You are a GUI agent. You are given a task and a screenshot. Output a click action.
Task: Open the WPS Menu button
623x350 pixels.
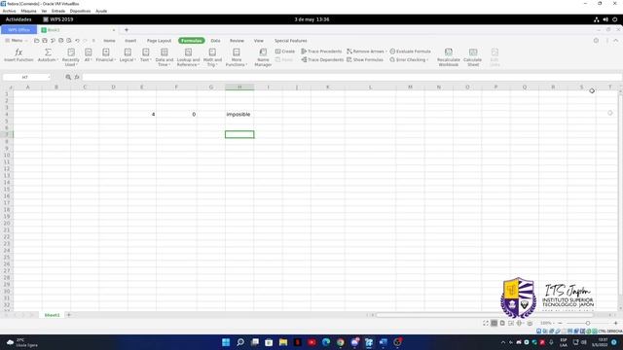pyautogui.click(x=16, y=41)
